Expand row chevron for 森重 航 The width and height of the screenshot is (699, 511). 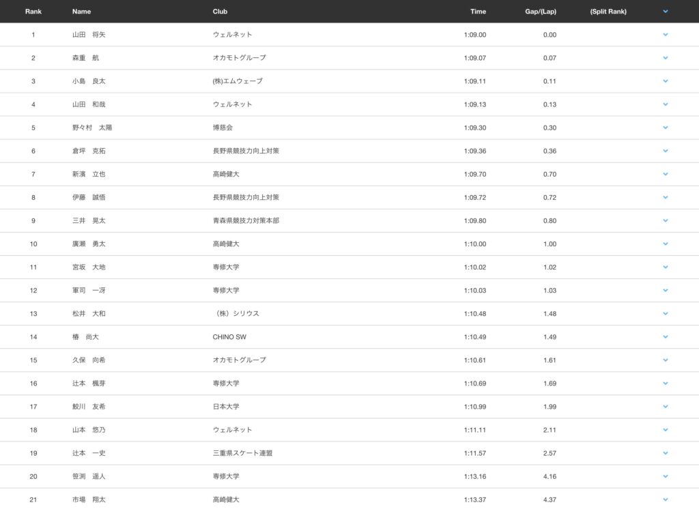[665, 58]
